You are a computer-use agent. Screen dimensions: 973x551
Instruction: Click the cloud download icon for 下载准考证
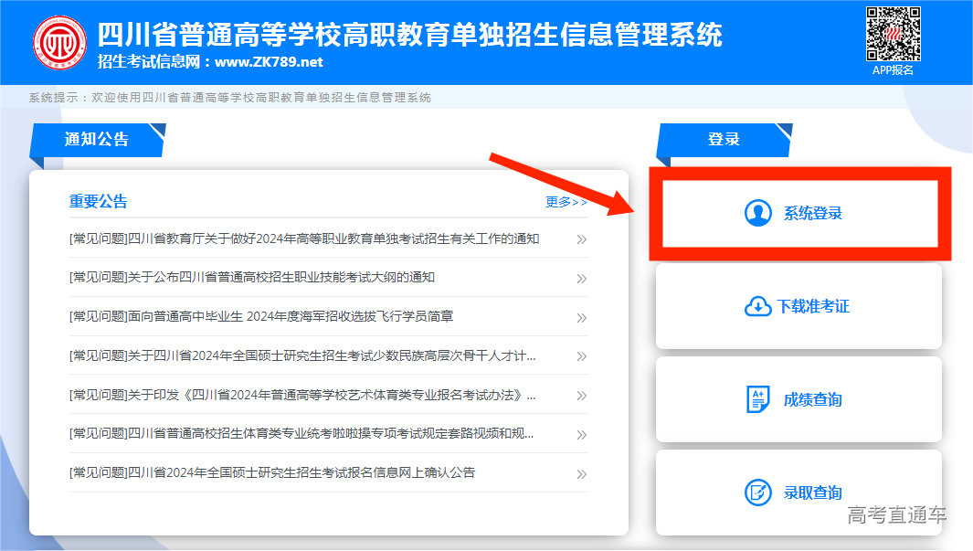[x=758, y=307]
